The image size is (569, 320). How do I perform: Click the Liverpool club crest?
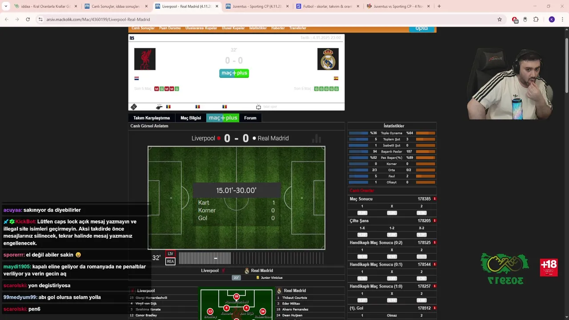tap(145, 59)
